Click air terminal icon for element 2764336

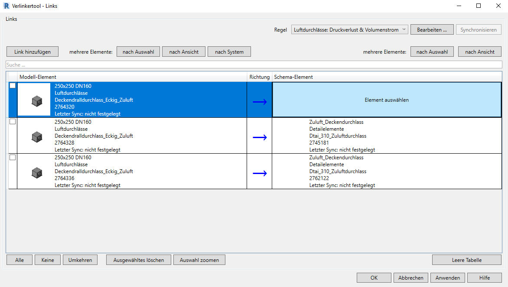[37, 173]
